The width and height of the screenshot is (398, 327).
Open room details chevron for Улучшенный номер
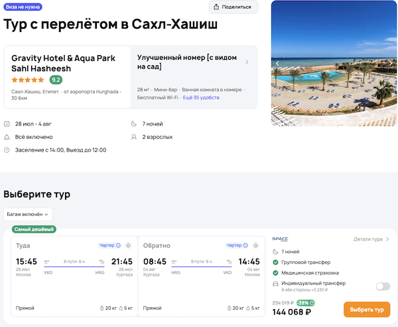pos(247,62)
